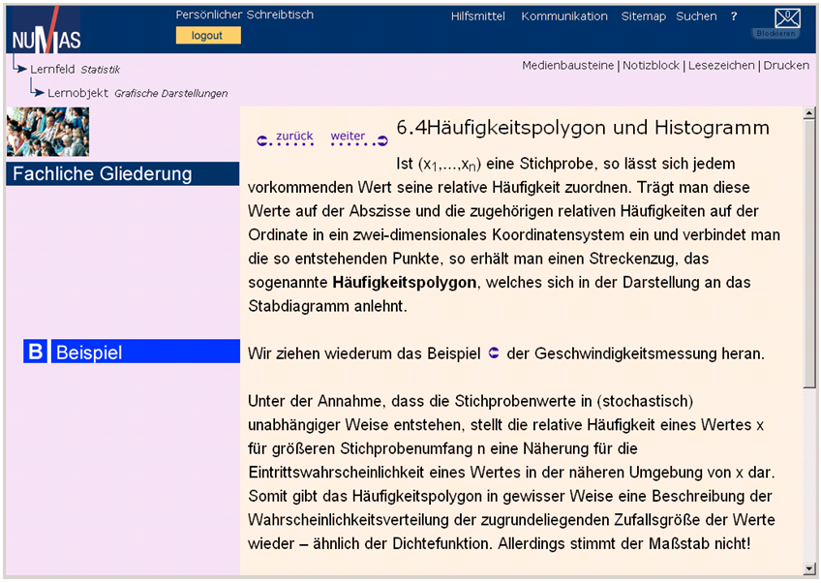This screenshot has height=583, width=821.
Task: Click the scrollbar down arrow
Action: click(809, 568)
